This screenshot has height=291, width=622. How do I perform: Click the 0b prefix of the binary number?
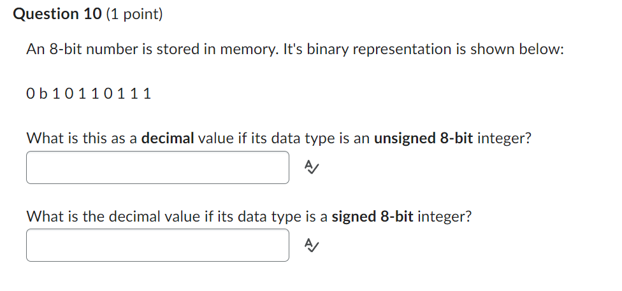[37, 94]
